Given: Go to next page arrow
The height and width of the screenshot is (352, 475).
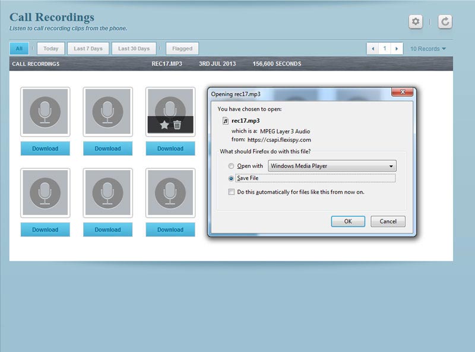Looking at the screenshot, I should click(x=397, y=49).
